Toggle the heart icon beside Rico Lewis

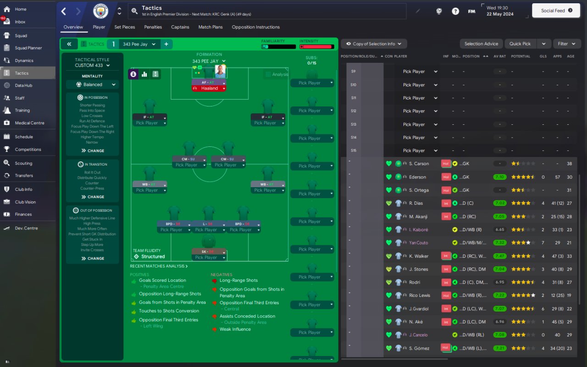[x=389, y=295]
